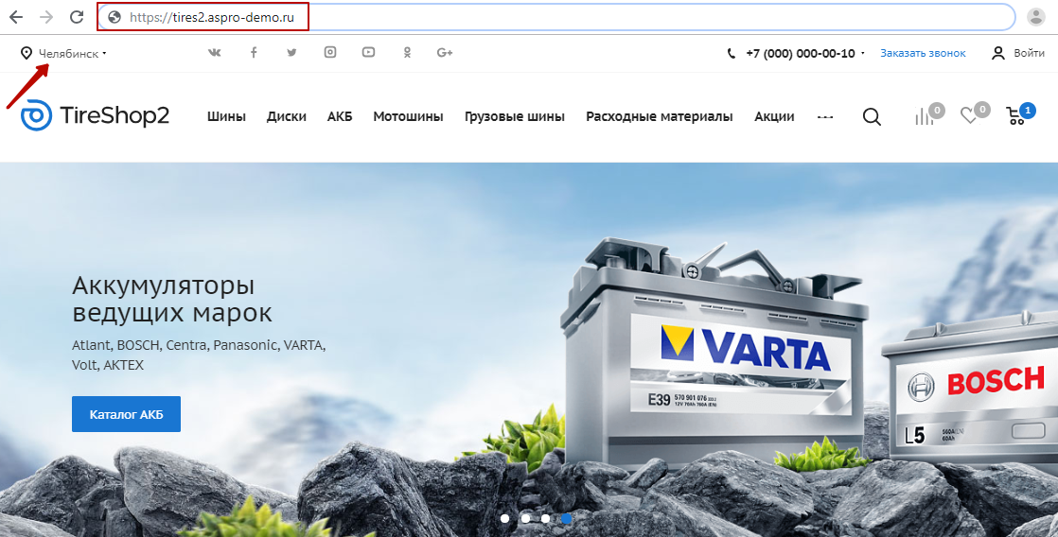Open the Шины menu item

226,116
